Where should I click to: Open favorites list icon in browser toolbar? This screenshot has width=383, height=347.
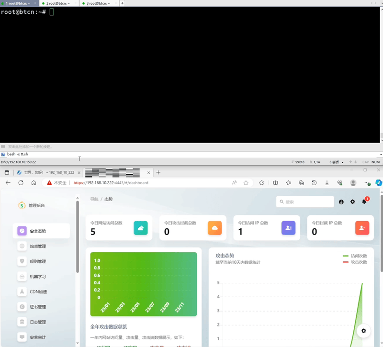click(289, 183)
